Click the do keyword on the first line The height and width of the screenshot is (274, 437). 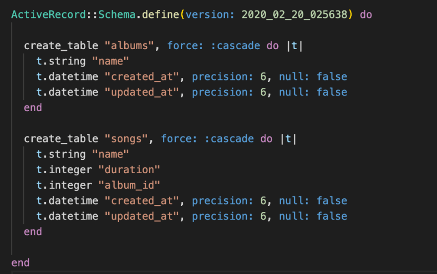[366, 14]
